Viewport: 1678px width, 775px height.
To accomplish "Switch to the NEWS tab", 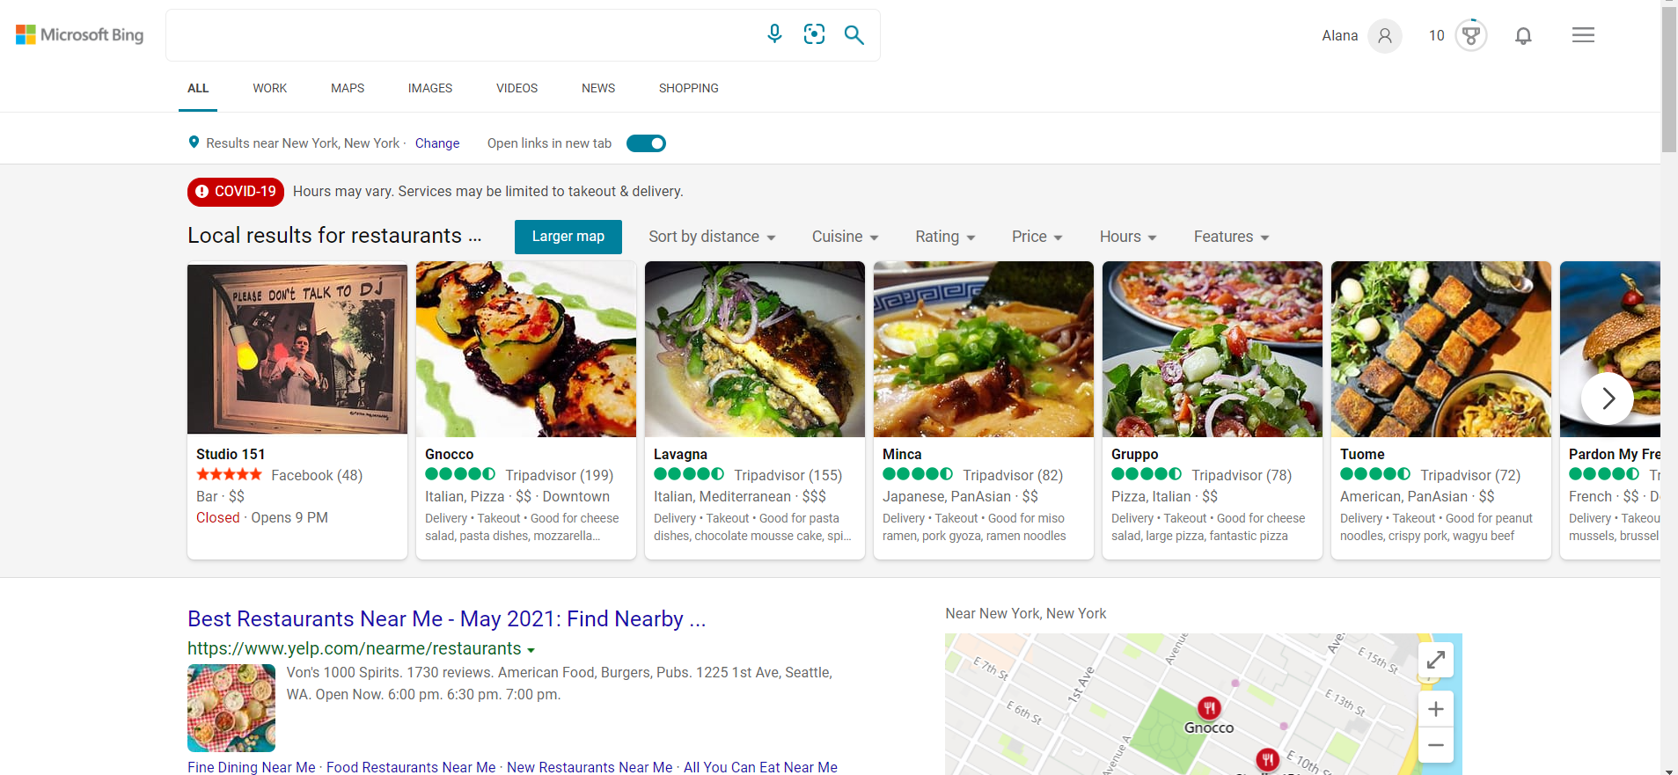I will click(598, 88).
